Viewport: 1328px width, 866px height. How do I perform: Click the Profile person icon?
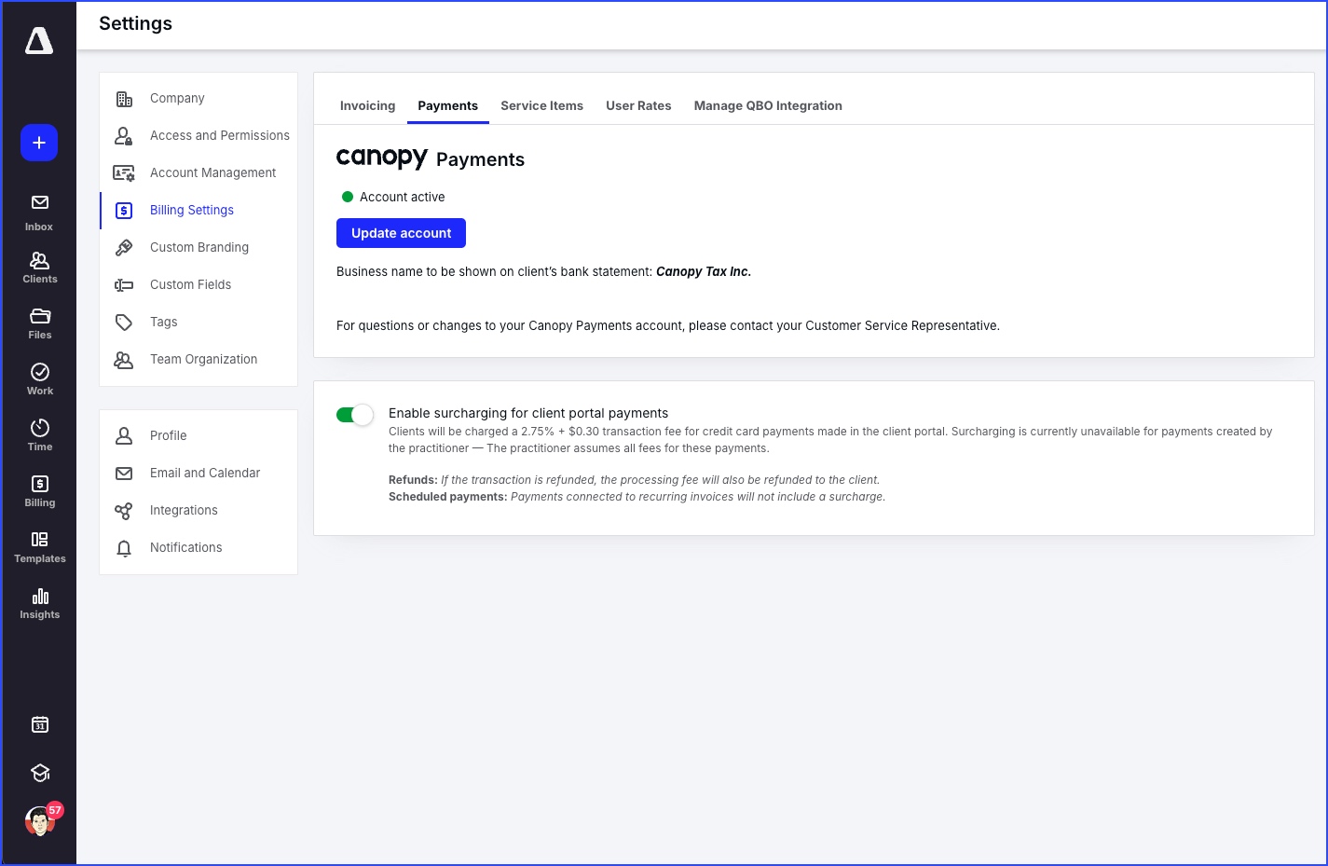pyautogui.click(x=124, y=436)
